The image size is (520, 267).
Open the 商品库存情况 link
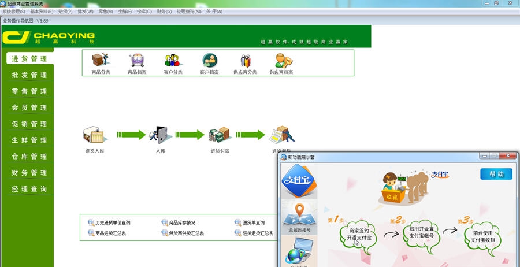point(182,223)
